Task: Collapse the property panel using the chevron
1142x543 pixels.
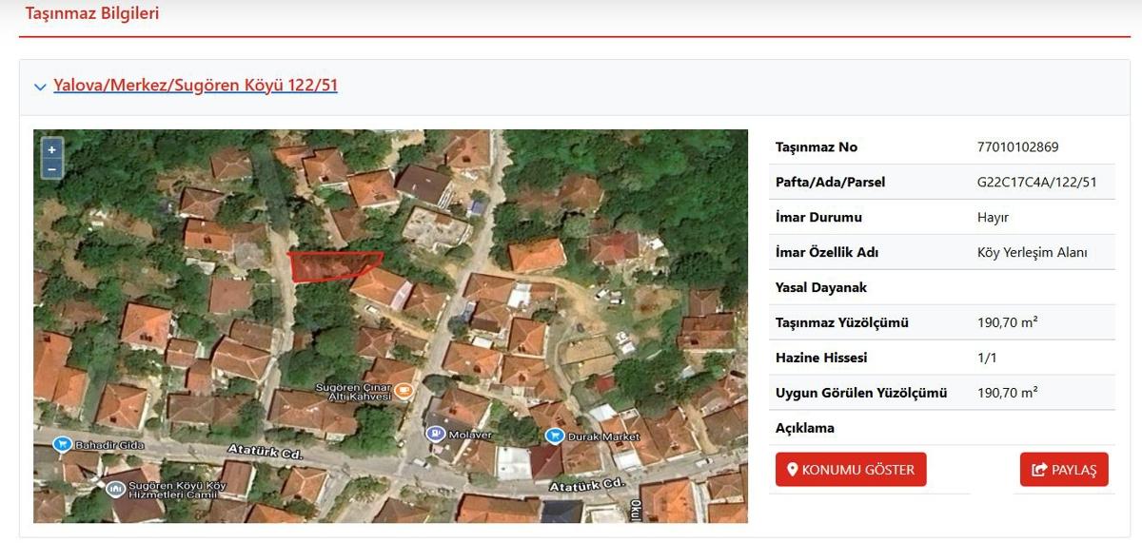Action: tap(40, 87)
